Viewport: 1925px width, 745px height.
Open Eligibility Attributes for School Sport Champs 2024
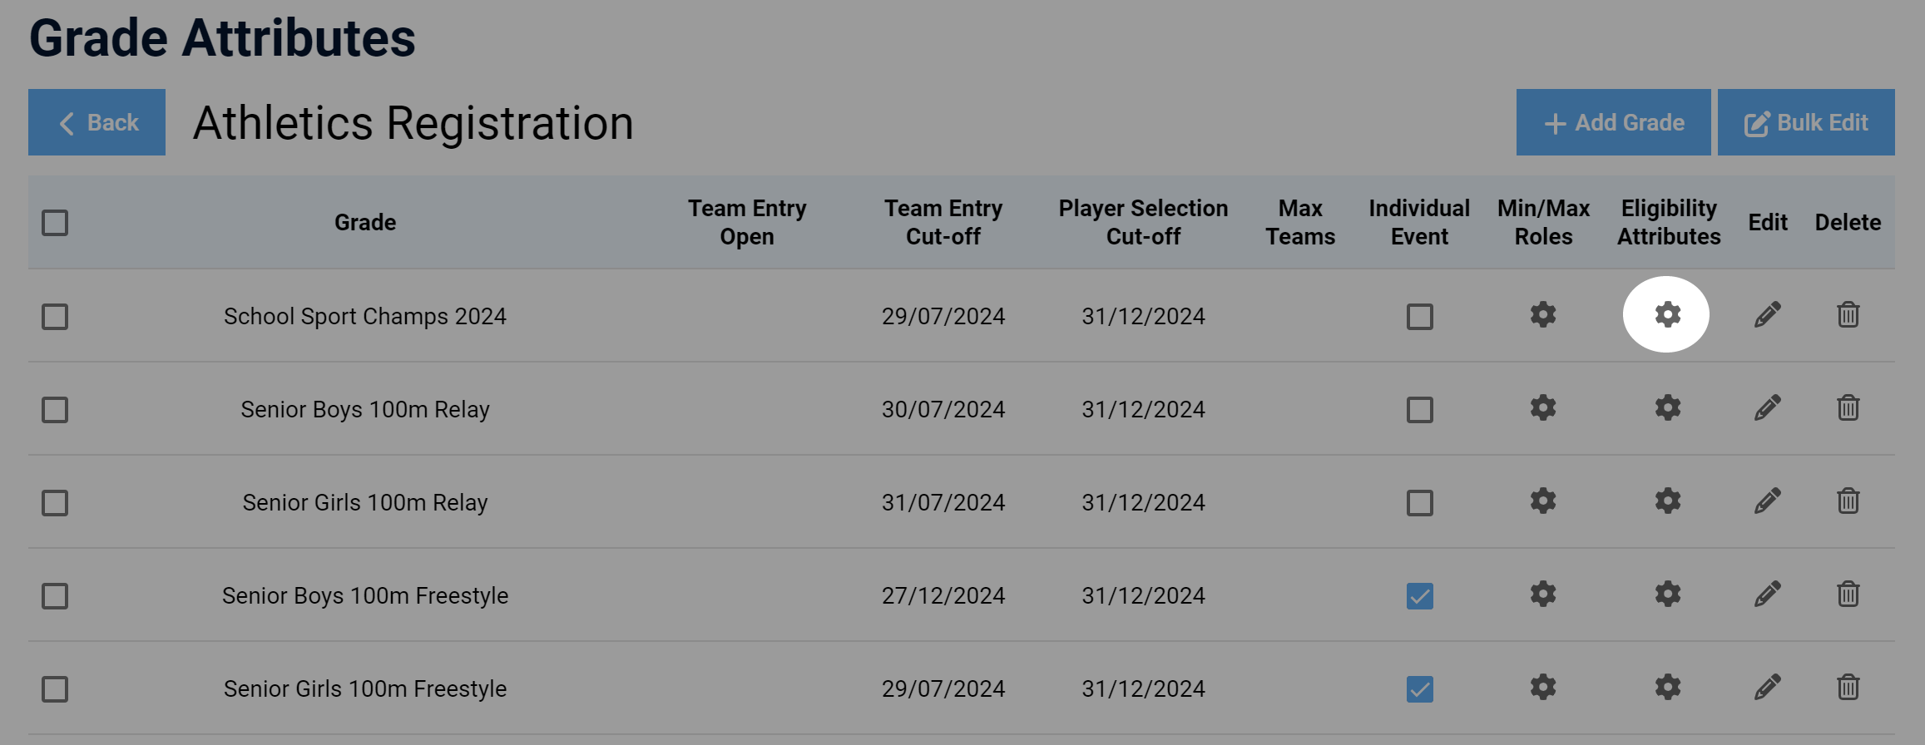pyautogui.click(x=1667, y=315)
